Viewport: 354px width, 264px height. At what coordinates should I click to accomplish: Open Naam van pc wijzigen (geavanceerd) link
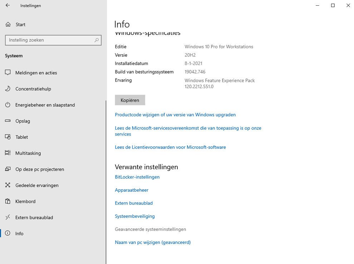point(153,242)
